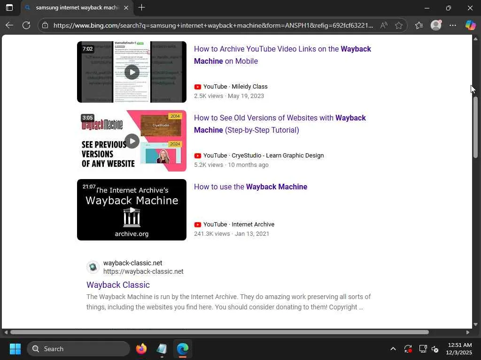
Task: Click the taskbar Search box
Action: click(78, 349)
